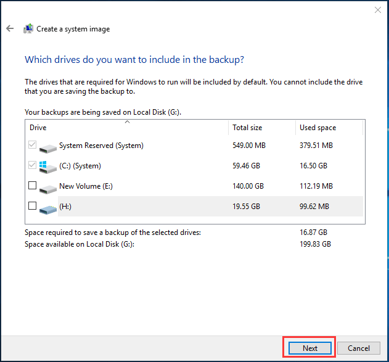Click the Next button

pos(310,348)
